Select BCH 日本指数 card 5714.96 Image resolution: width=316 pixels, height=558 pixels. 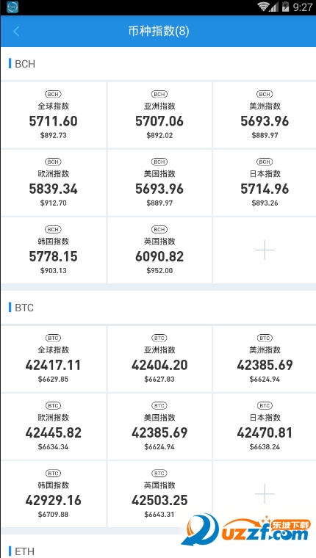pyautogui.click(x=265, y=183)
